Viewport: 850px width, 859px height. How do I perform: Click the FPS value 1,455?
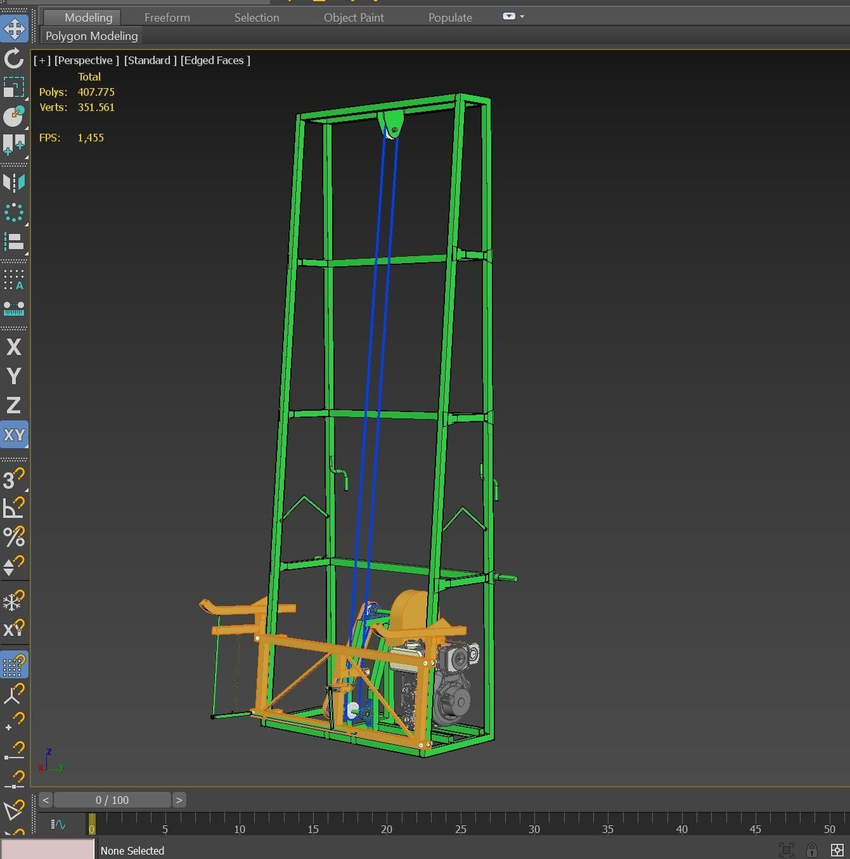[91, 138]
